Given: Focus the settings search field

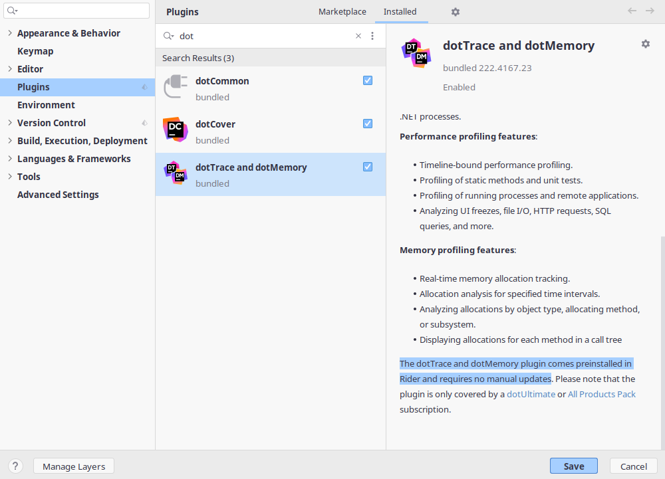Looking at the screenshot, I should (76, 11).
